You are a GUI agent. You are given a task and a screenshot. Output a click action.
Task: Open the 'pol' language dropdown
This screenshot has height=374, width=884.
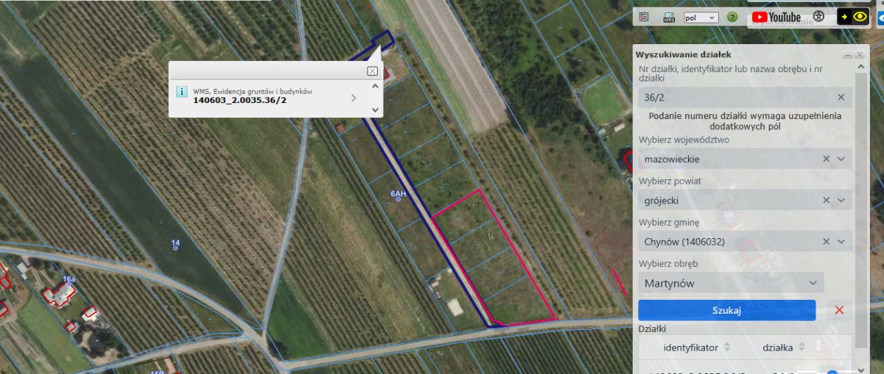pyautogui.click(x=701, y=17)
